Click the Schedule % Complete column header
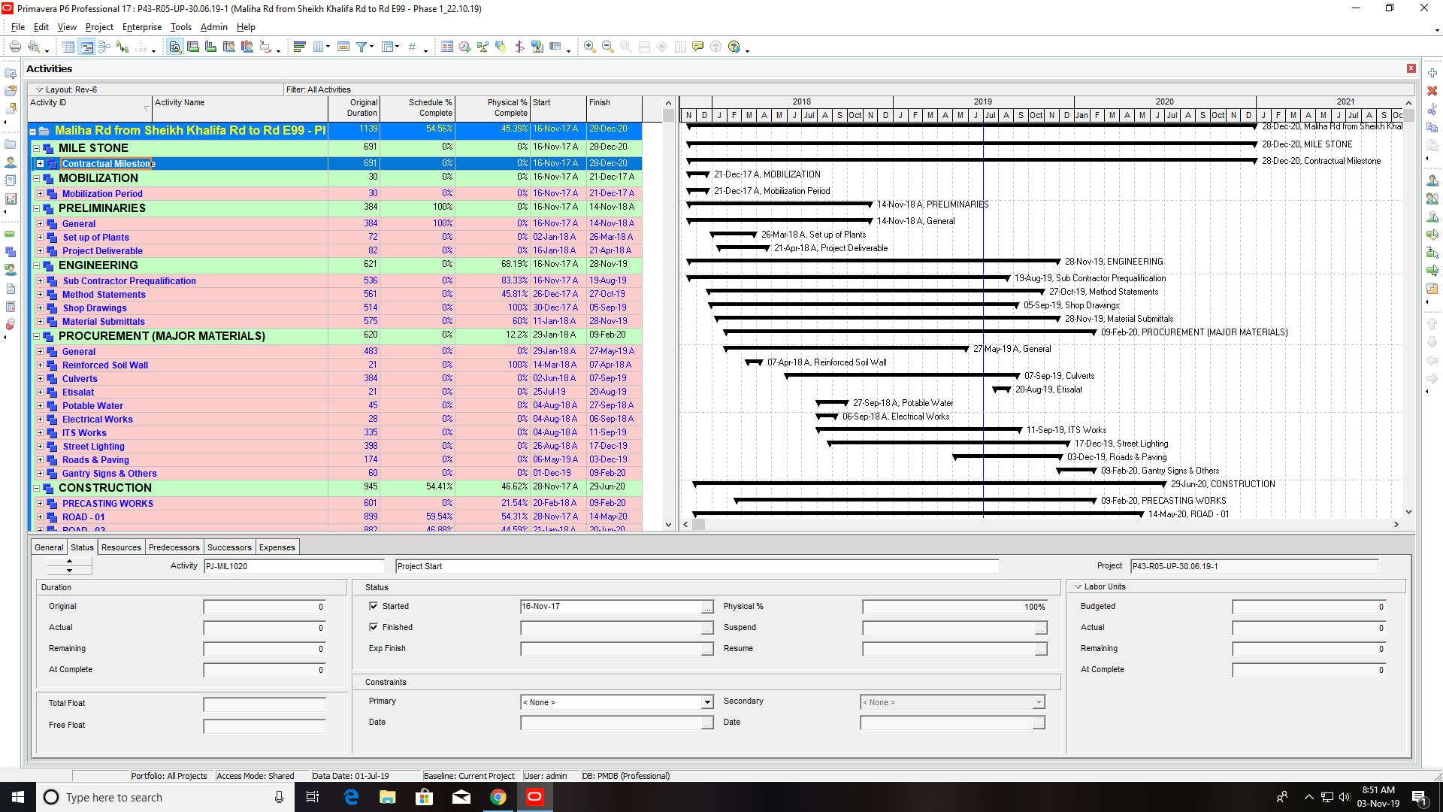 (x=418, y=108)
